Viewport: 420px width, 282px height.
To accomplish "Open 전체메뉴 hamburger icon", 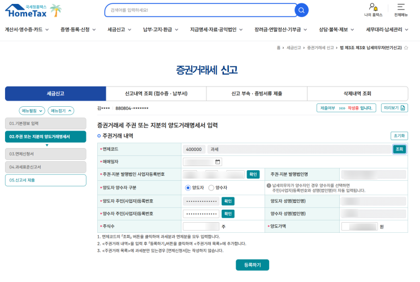I will pos(401,10).
